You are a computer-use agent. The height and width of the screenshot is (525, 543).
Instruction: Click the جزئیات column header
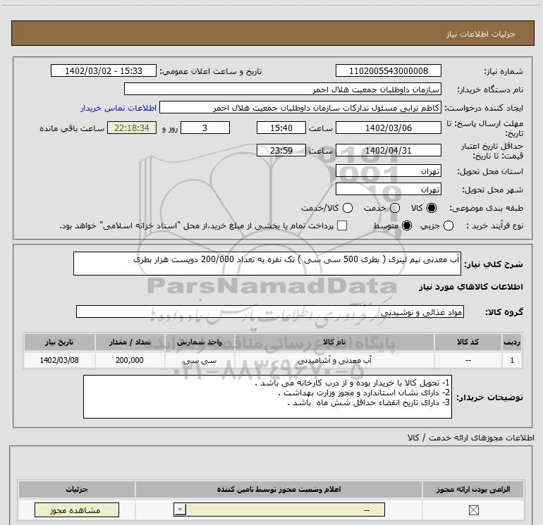click(77, 489)
